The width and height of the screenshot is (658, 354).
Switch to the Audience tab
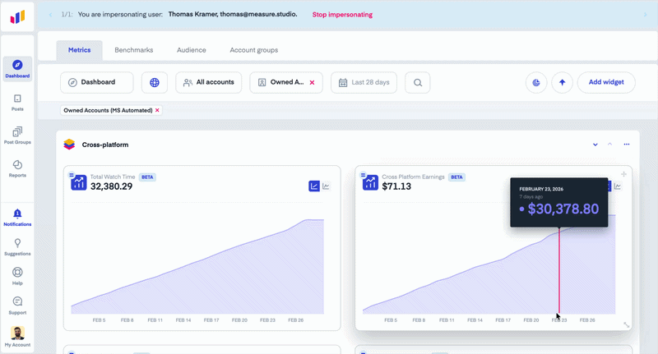192,50
